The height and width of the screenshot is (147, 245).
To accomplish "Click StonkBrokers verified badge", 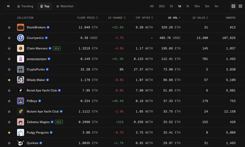I will (x=48, y=27).
